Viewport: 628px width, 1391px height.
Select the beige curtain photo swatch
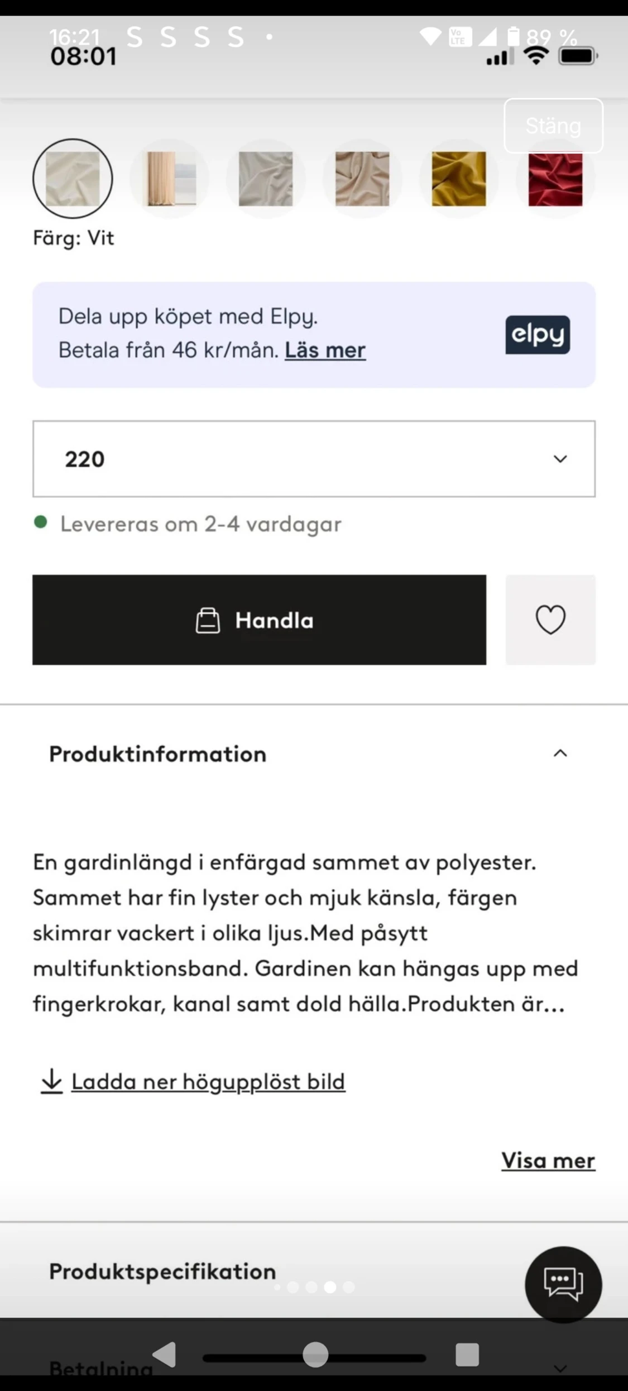tap(169, 179)
